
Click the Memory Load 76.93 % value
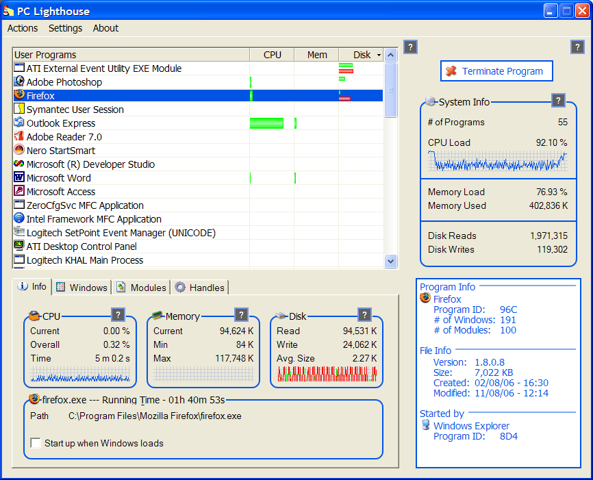point(551,192)
